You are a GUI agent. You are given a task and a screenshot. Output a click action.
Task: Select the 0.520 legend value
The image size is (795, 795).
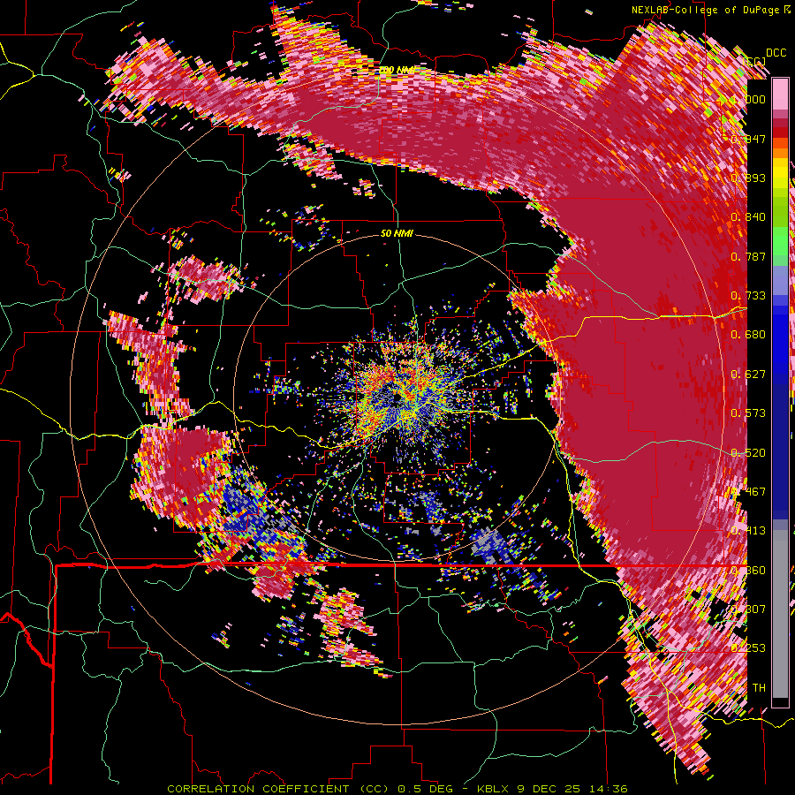(x=748, y=452)
